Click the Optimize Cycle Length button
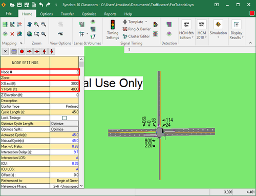 click(65, 124)
